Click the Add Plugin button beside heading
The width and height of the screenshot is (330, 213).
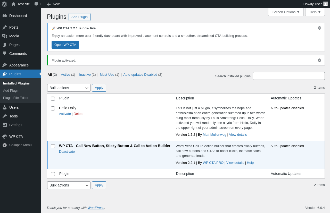[79, 17]
